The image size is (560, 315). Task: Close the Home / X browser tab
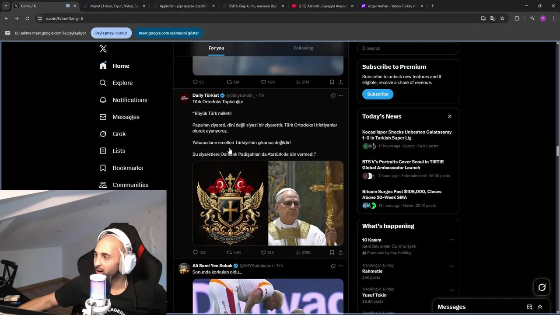(75, 6)
